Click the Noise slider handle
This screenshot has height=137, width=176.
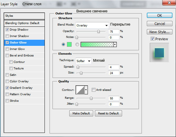tap(77, 37)
